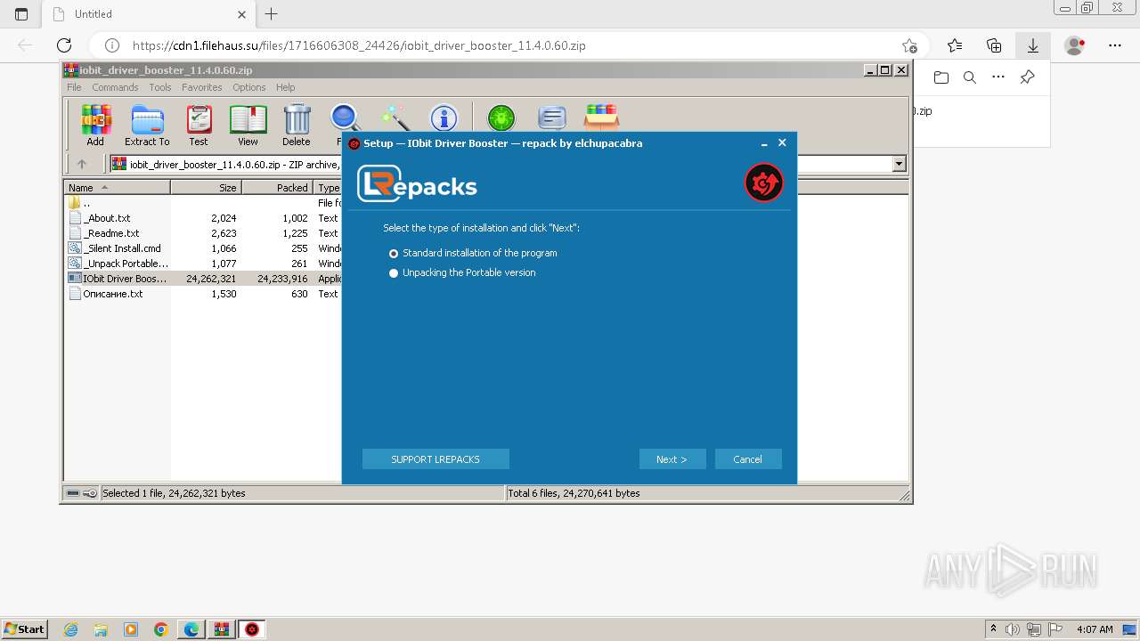
Task: View site information icon
Action: (112, 45)
